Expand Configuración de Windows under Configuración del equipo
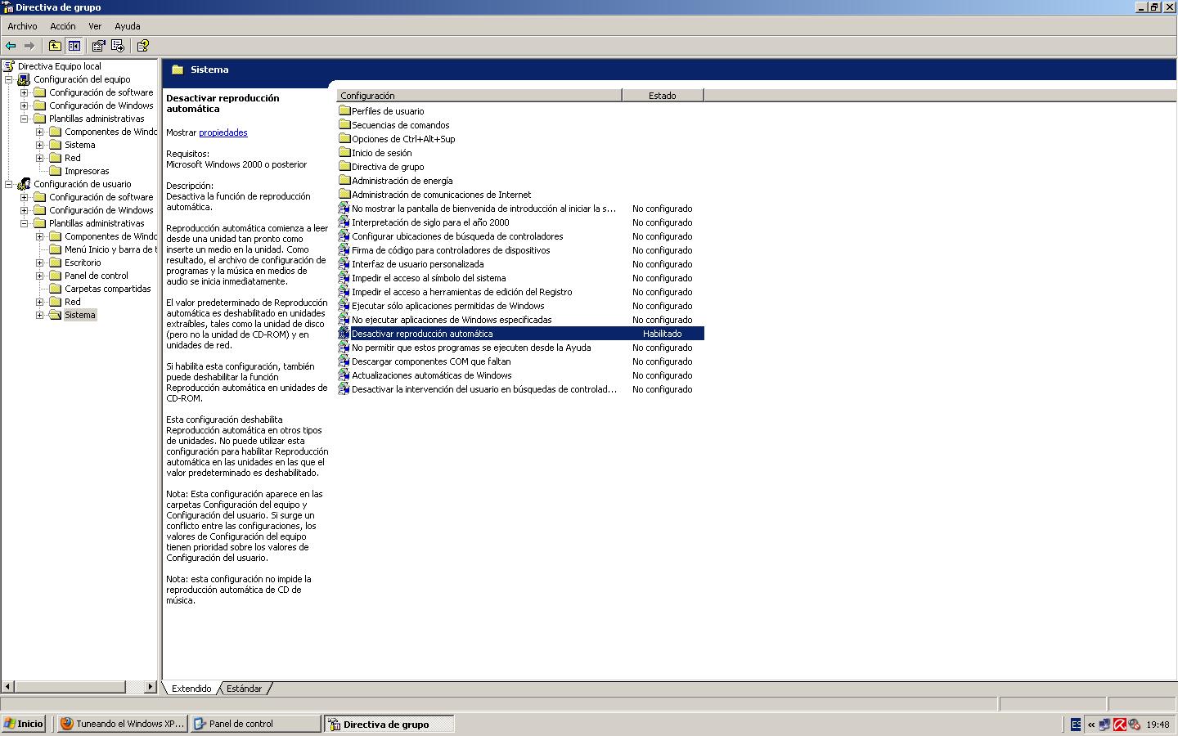The height and width of the screenshot is (736, 1178). point(25,105)
